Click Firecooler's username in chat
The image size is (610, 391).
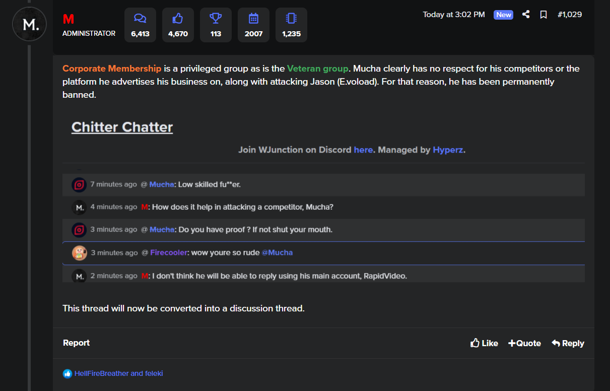(x=168, y=252)
